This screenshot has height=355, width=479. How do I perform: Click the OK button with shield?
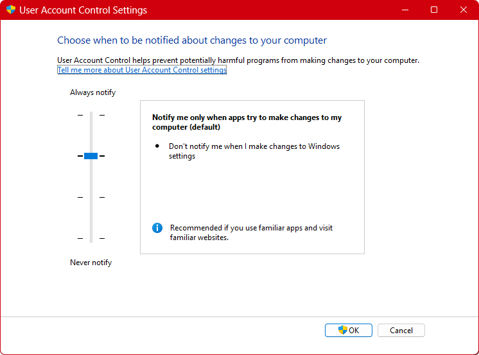click(348, 330)
